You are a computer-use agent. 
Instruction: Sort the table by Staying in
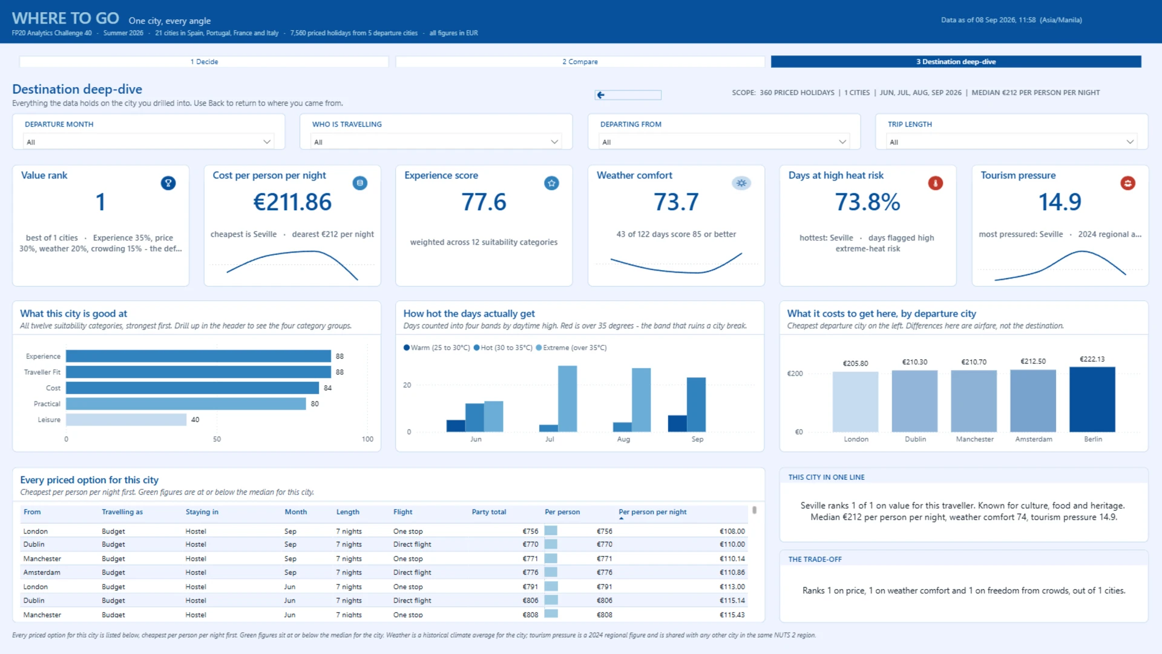(x=202, y=512)
